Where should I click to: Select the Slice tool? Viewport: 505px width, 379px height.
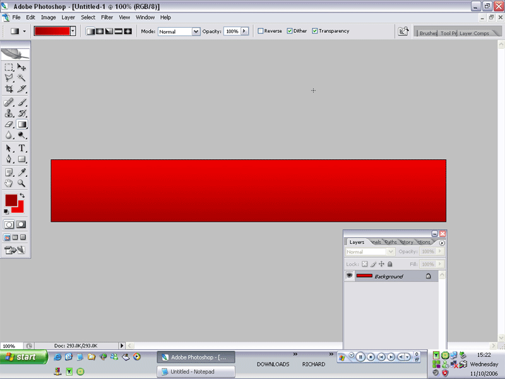tap(21, 88)
